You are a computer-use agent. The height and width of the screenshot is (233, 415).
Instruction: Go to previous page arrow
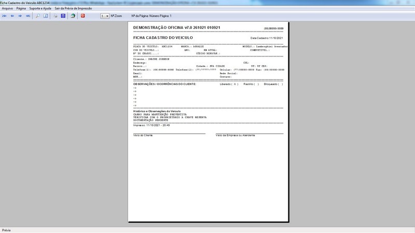(12, 16)
